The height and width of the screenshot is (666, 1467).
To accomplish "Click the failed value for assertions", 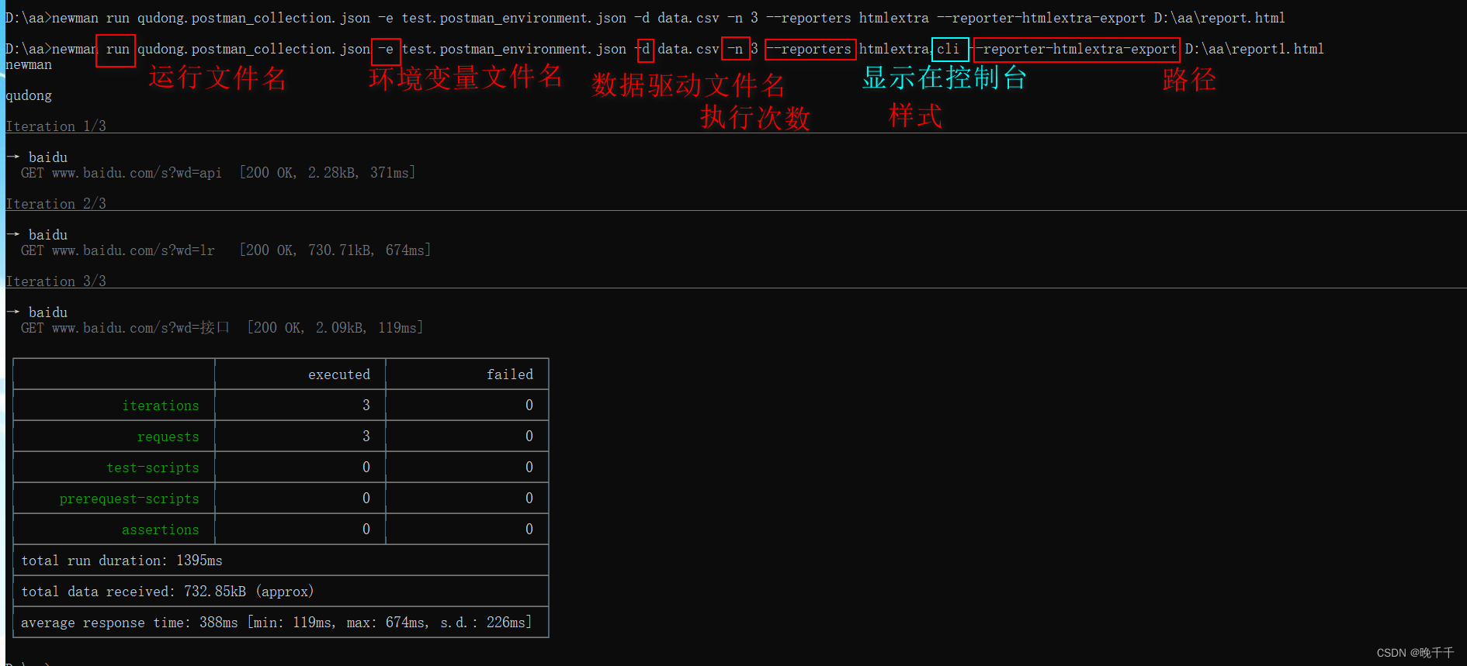I will (529, 530).
